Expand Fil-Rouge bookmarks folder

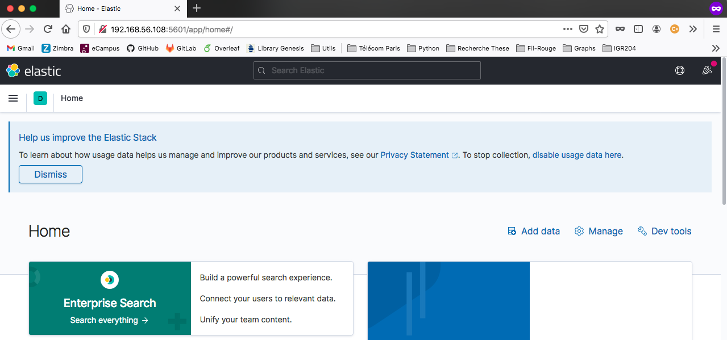click(536, 48)
